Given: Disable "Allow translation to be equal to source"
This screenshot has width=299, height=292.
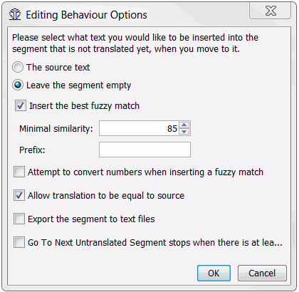Looking at the screenshot, I should pos(19,195).
